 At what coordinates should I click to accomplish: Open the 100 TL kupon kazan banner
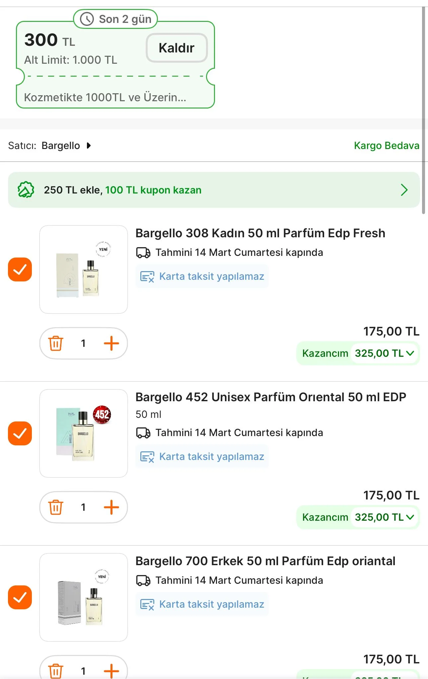point(404,190)
